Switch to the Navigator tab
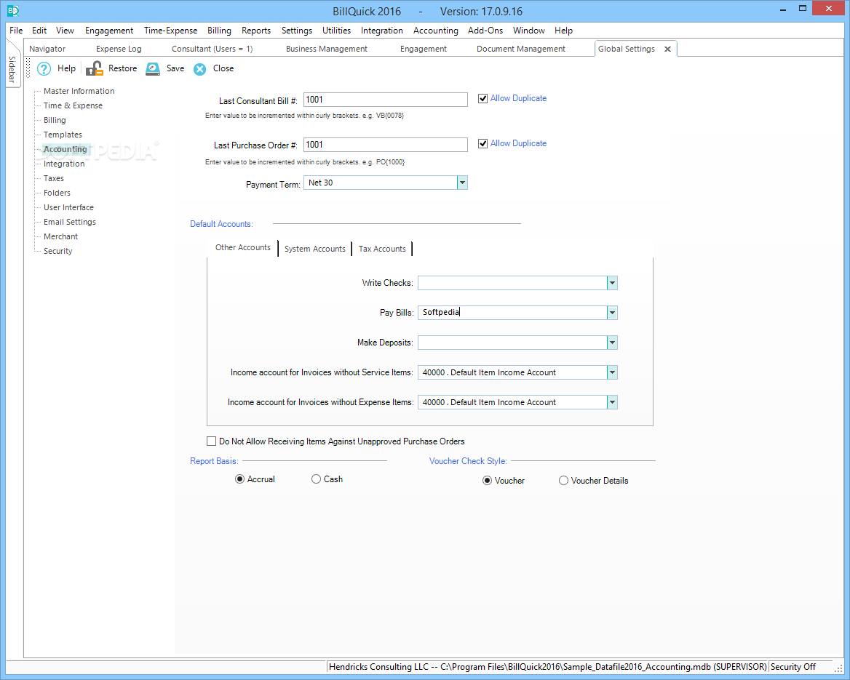Screen dimensions: 850x680 coord(47,49)
